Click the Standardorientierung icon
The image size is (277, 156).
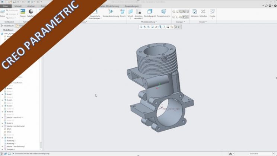coord(110,12)
